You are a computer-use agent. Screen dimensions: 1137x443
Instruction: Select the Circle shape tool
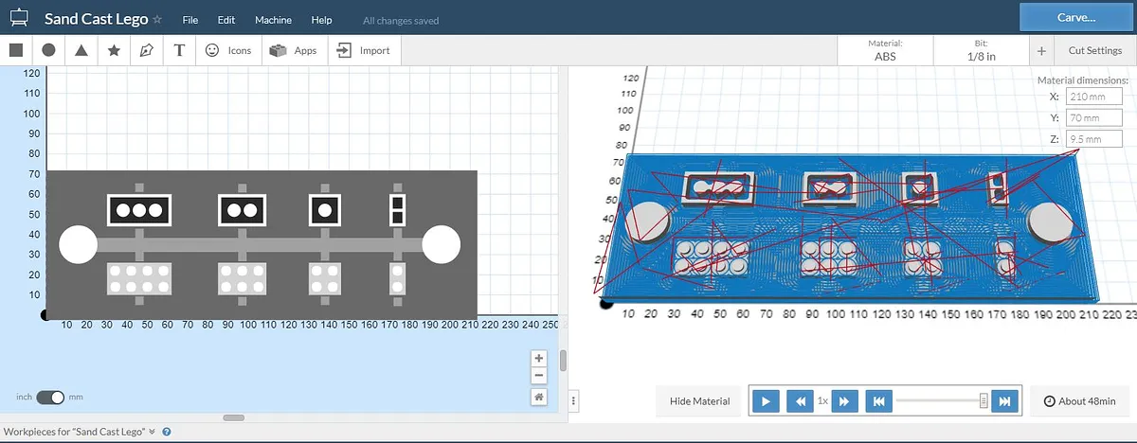pyautogui.click(x=48, y=50)
